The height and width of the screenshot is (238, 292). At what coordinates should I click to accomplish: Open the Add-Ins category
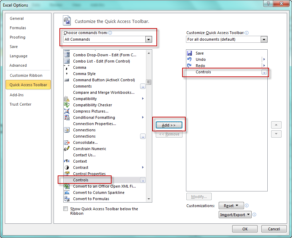coord(17,95)
